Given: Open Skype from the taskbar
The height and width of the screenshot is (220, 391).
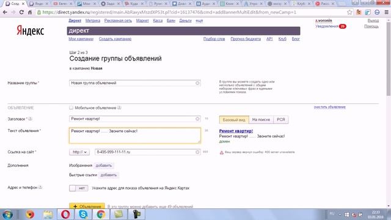Looking at the screenshot, I should point(83,215).
